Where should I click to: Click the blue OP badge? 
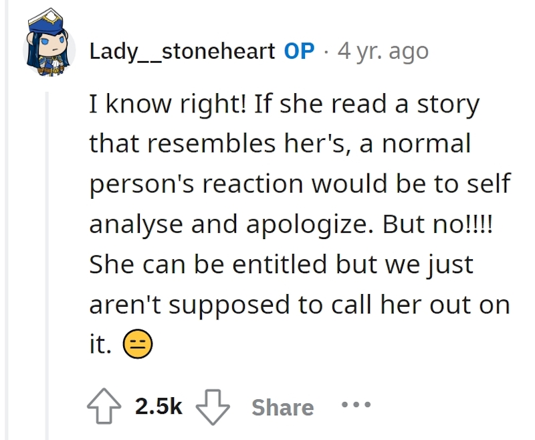pyautogui.click(x=299, y=52)
